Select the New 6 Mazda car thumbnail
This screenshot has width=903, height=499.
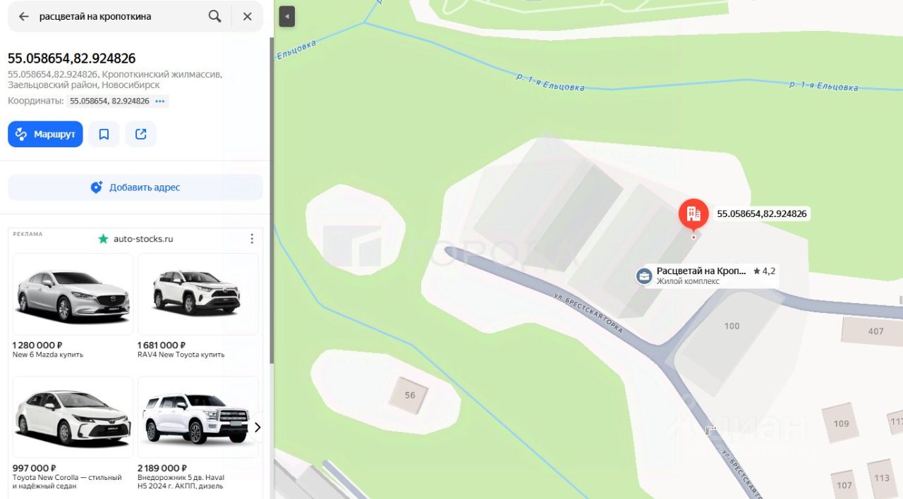pos(73,295)
